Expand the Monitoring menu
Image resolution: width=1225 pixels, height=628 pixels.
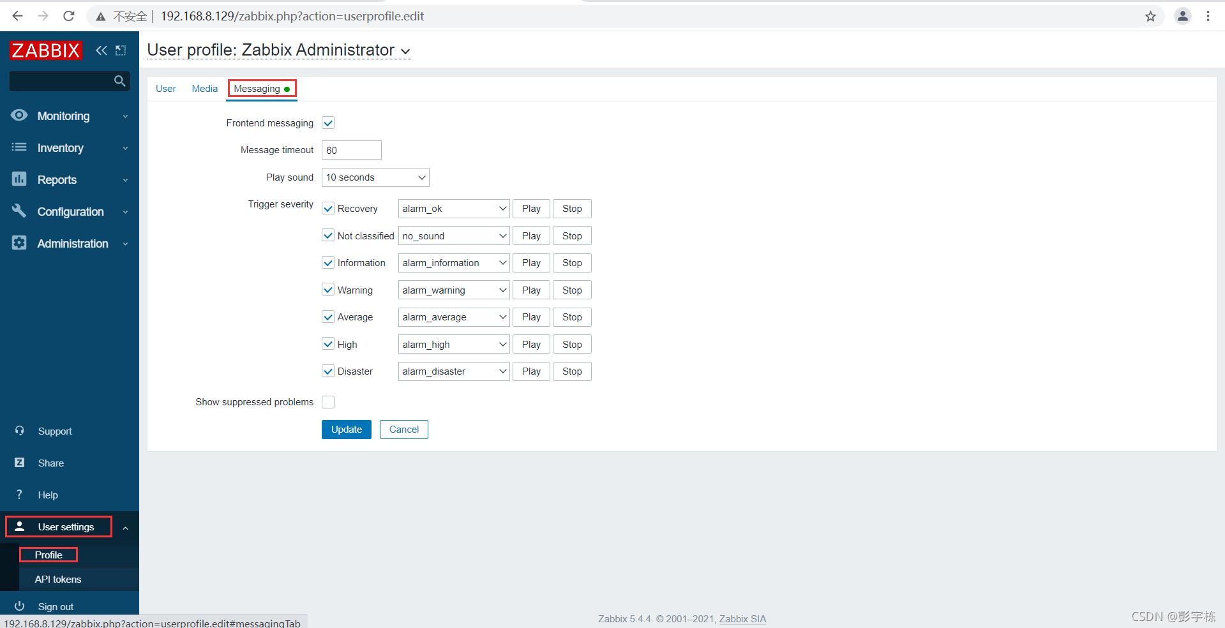pos(70,116)
